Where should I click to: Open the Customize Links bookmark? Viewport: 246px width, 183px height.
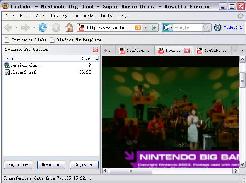pos(26,40)
